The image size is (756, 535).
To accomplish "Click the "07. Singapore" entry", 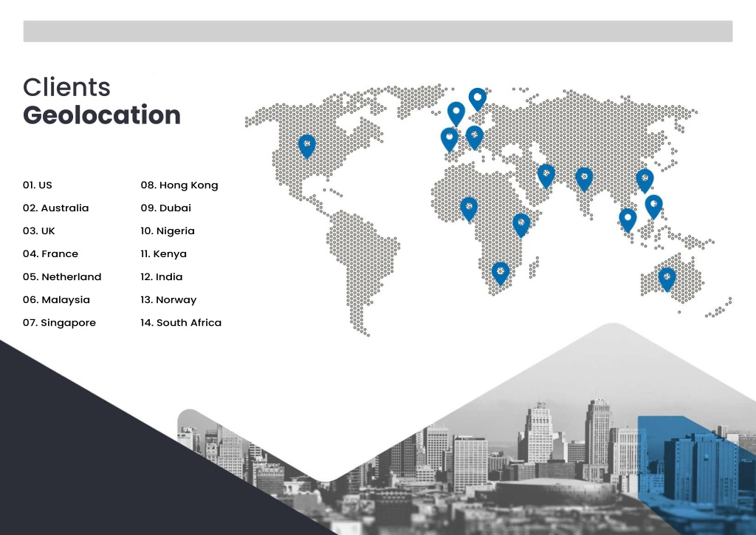I will click(x=59, y=322).
